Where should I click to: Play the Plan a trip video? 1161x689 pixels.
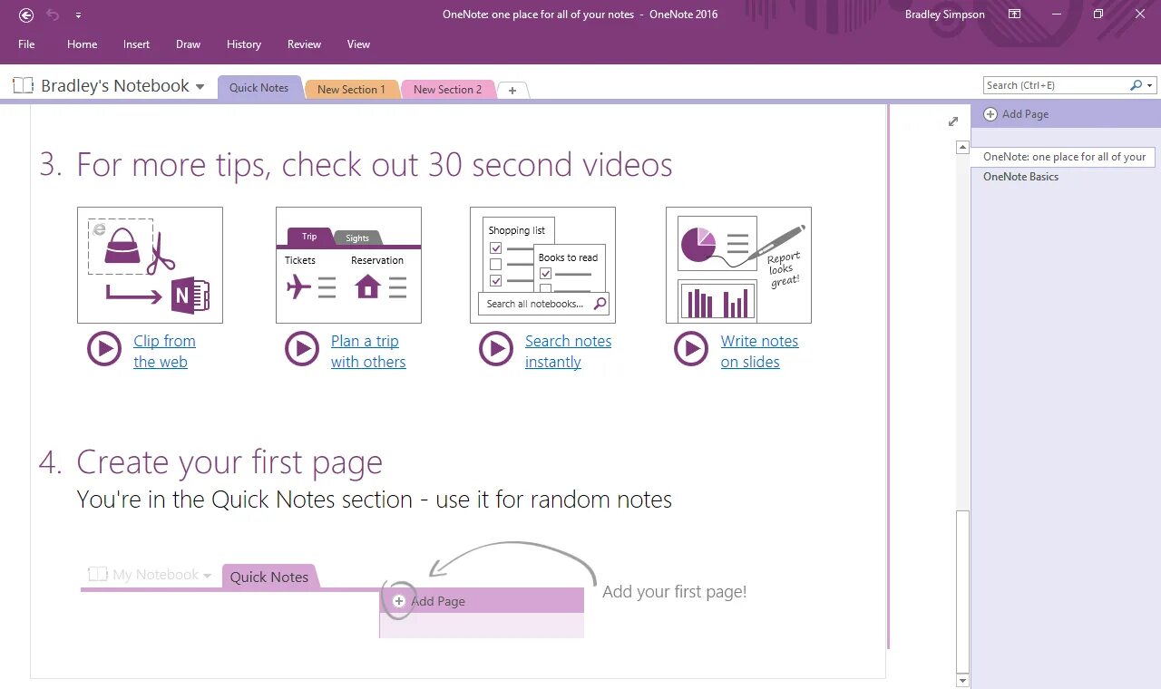point(302,349)
